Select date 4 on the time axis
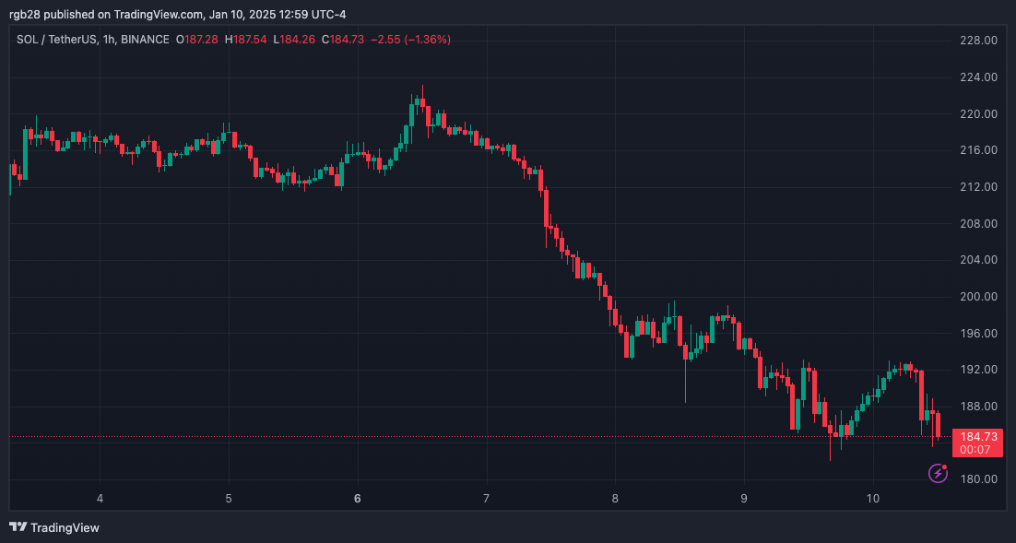This screenshot has height=543, width=1016. pyautogui.click(x=100, y=499)
